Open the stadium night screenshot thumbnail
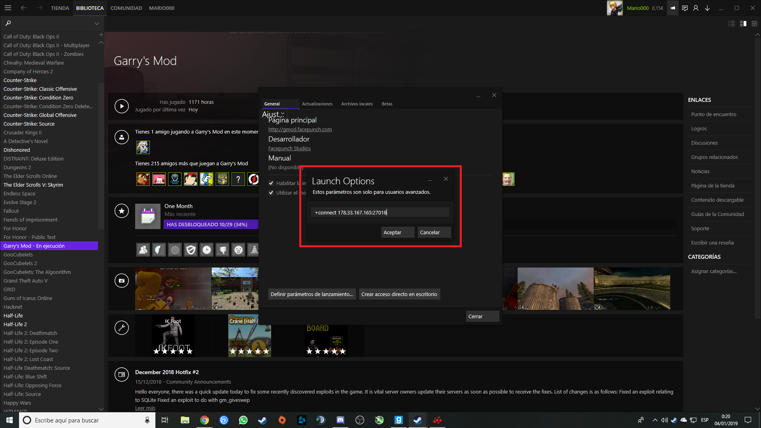The image size is (761, 428). [632, 289]
